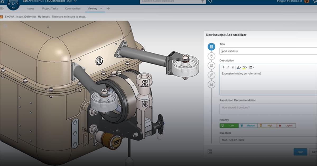This screenshot has height=166, width=317.
Task: Open highlight color dropdown in Description
Action: (245, 67)
